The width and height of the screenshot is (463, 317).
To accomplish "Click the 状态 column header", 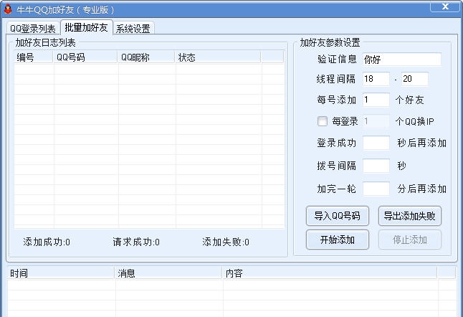I will click(x=218, y=57).
